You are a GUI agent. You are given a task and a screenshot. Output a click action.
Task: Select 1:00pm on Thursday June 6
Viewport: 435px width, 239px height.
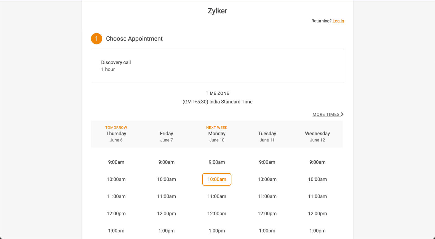(x=116, y=231)
